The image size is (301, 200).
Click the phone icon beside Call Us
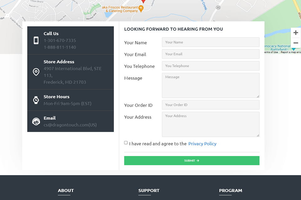(36, 40)
